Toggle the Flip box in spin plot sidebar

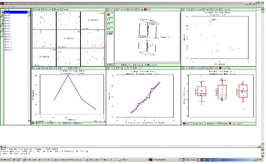[108, 29]
